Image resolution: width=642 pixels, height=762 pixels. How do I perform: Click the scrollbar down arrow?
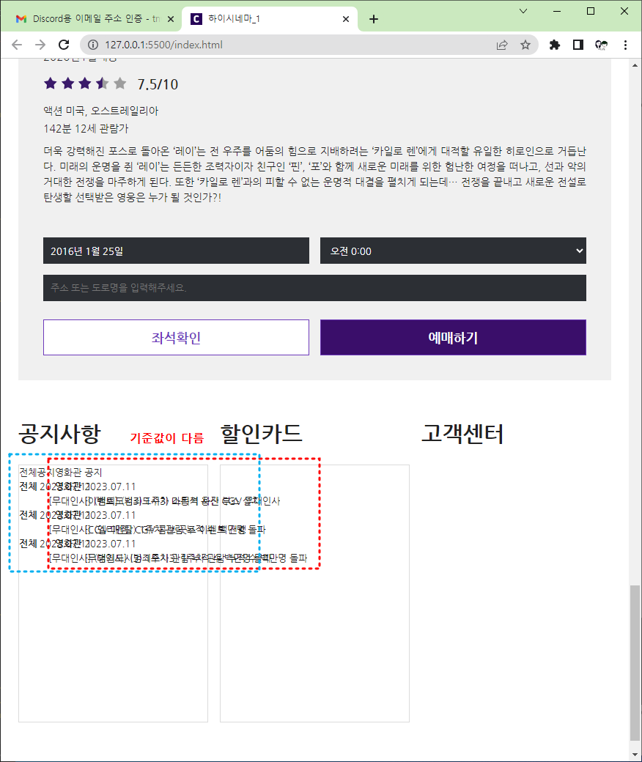pyautogui.click(x=635, y=755)
